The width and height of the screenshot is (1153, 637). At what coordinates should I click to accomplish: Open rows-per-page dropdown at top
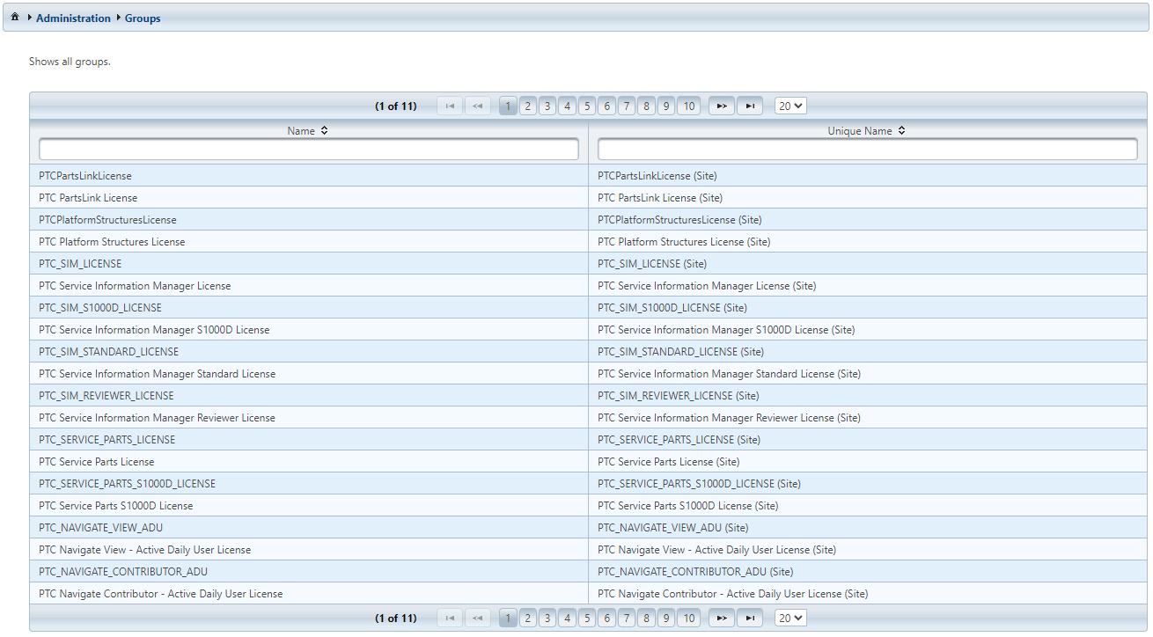point(790,106)
